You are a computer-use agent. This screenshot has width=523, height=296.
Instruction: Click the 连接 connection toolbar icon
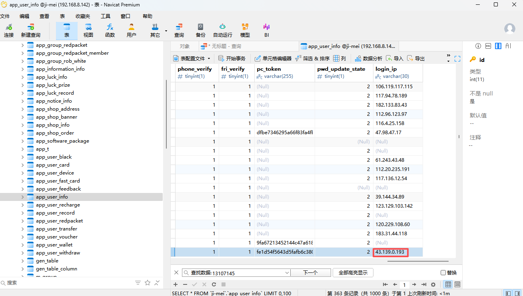9,30
